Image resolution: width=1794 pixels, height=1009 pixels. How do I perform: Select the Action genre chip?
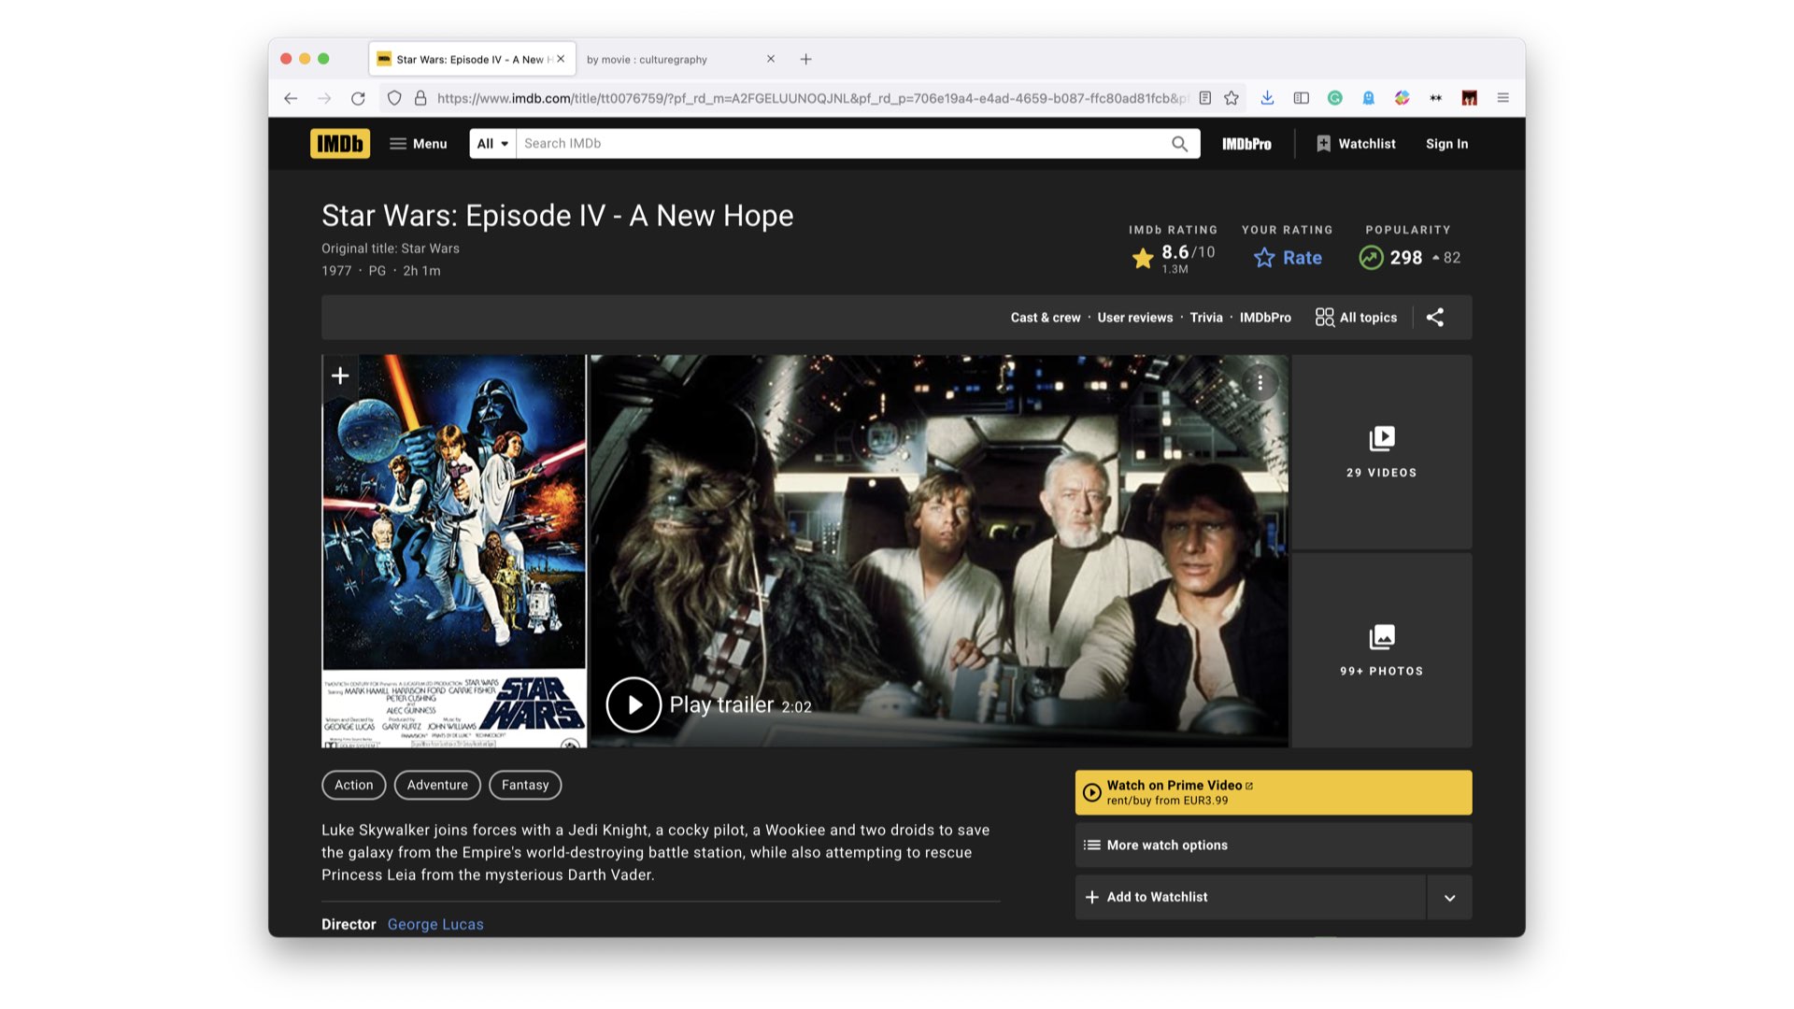click(x=353, y=785)
